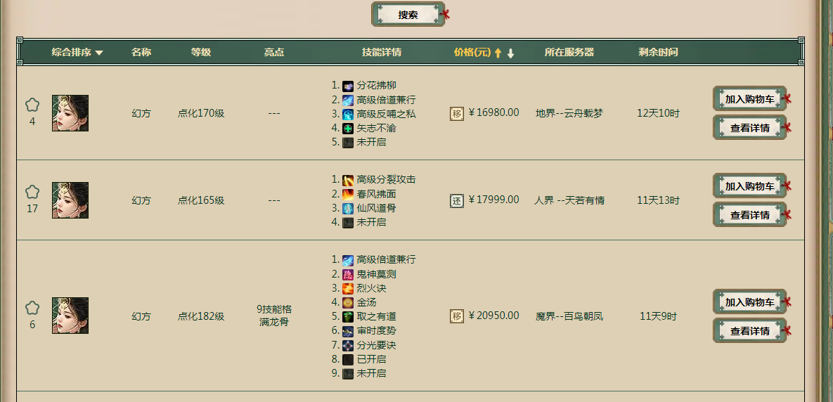Image resolution: width=833 pixels, height=402 pixels.
Task: View details of the 天若有情 listing
Action: click(749, 215)
